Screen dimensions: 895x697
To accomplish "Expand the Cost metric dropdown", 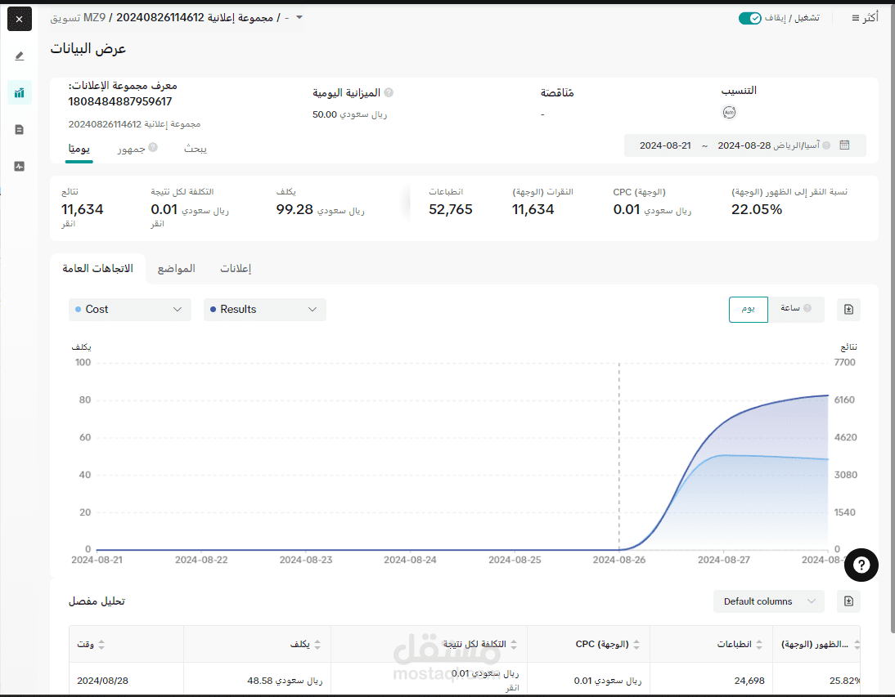I will pyautogui.click(x=129, y=310).
